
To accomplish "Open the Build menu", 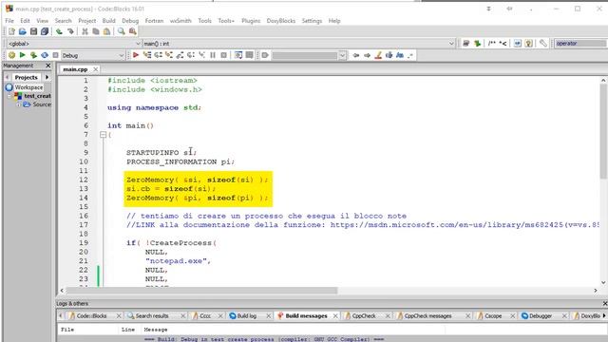I will [108, 21].
